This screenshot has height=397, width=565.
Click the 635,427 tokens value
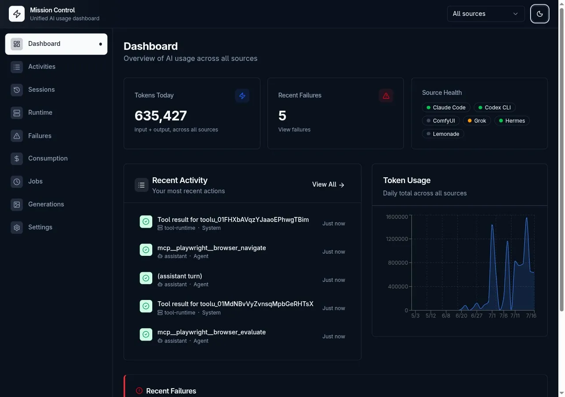[x=161, y=116]
